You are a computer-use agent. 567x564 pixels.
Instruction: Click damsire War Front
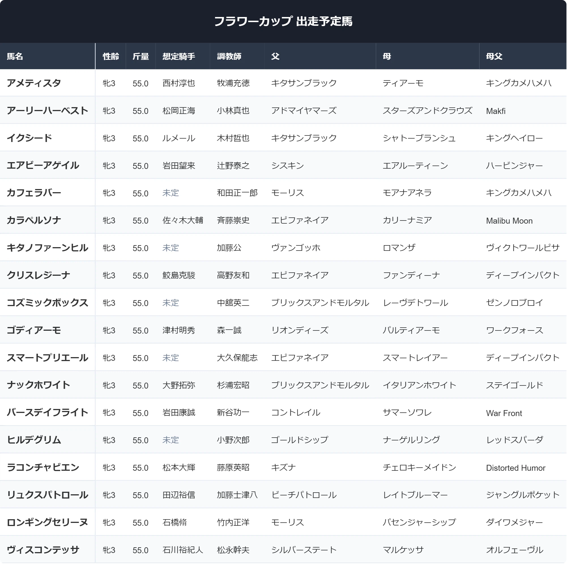point(504,413)
